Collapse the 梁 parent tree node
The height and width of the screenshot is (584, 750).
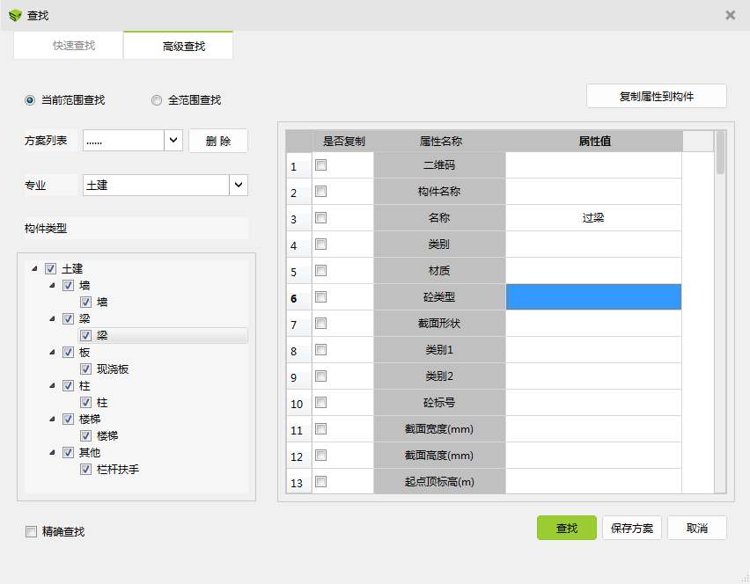pos(52,318)
